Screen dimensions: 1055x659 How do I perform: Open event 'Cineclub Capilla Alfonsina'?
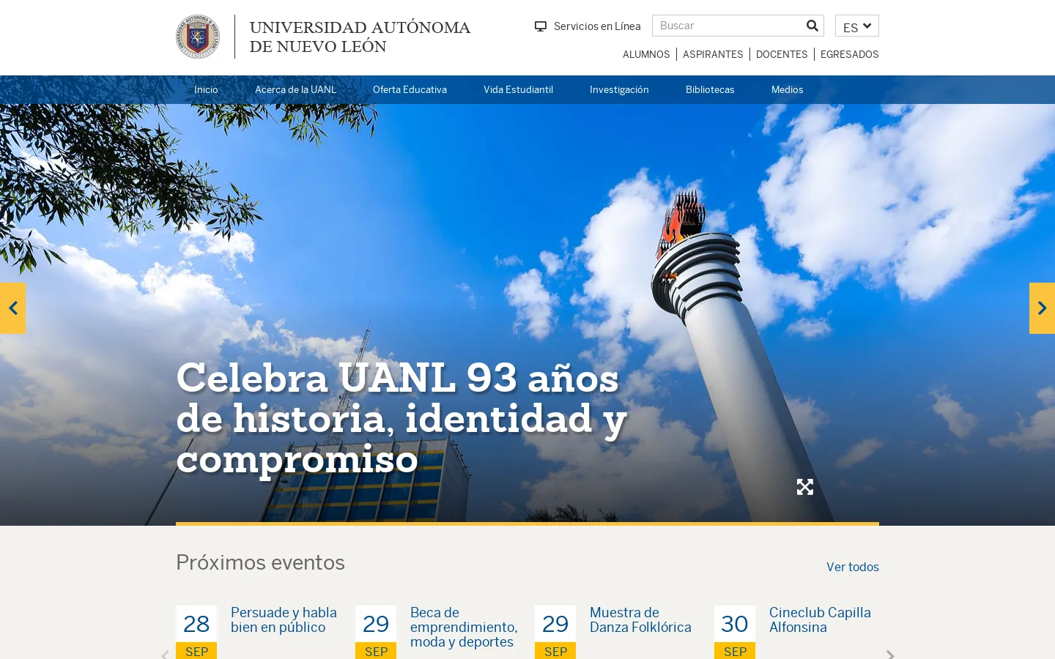coord(820,619)
